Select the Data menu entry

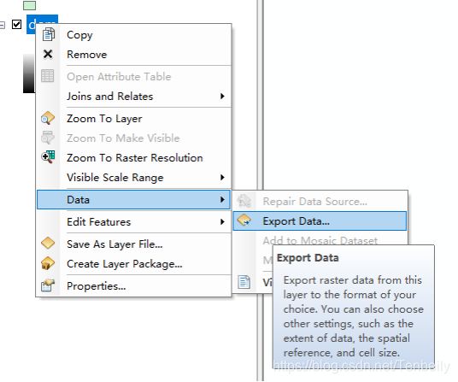click(134, 200)
